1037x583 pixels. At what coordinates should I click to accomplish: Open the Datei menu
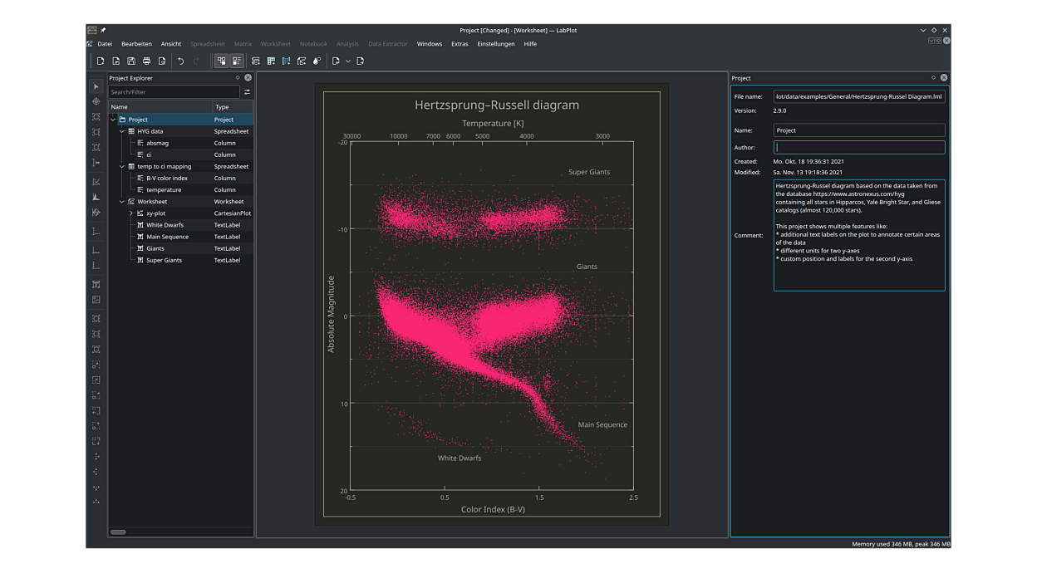[x=104, y=44]
